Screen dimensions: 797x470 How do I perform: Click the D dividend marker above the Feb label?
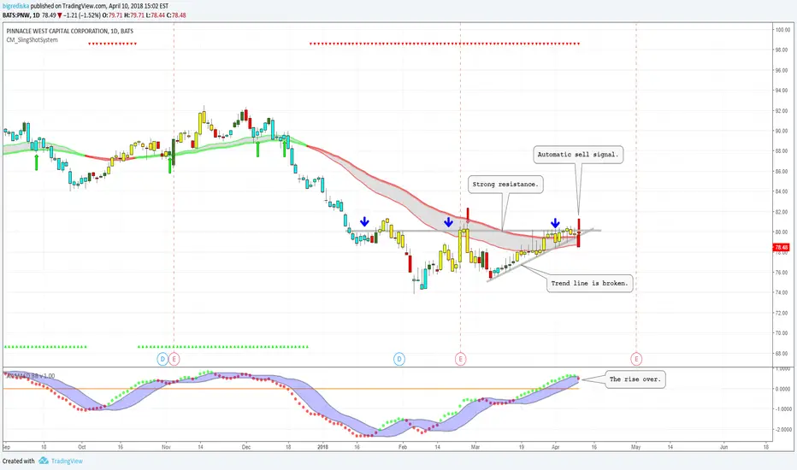point(399,359)
